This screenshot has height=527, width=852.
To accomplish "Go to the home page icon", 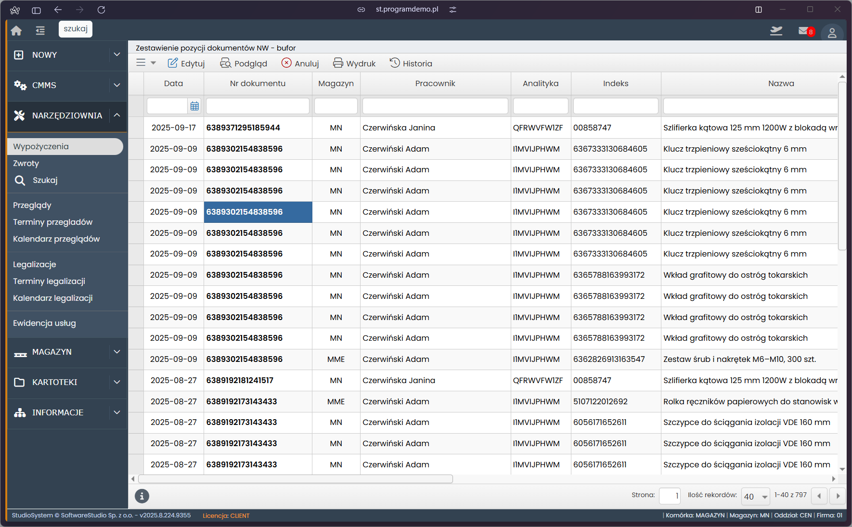I will pyautogui.click(x=16, y=31).
